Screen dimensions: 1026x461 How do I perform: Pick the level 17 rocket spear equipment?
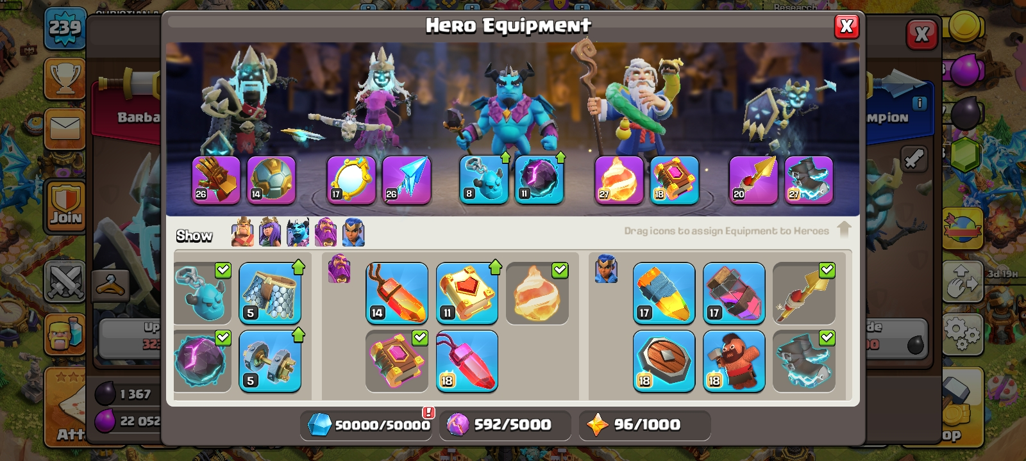[664, 293]
